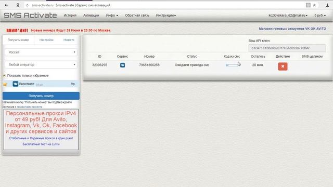
Task: Click the red ВНИМАНИЕ notice text
Action: click(17, 31)
